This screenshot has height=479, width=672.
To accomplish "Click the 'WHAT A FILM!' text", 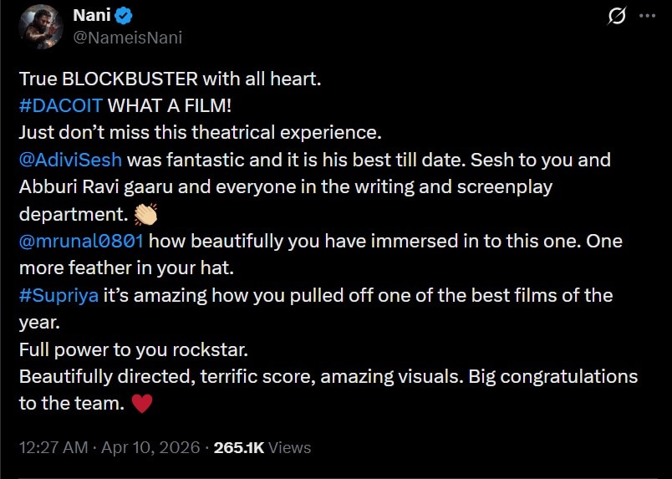I will pos(157,106).
